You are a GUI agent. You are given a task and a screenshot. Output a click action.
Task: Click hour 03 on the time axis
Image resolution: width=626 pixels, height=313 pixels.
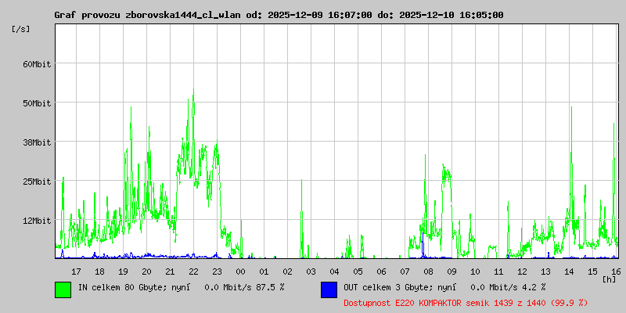click(311, 271)
